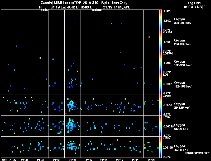Click the red pixel in the Oxygen 231-332 keV row
Image resolution: width=211 pixels, height=161 pixels.
point(149,37)
